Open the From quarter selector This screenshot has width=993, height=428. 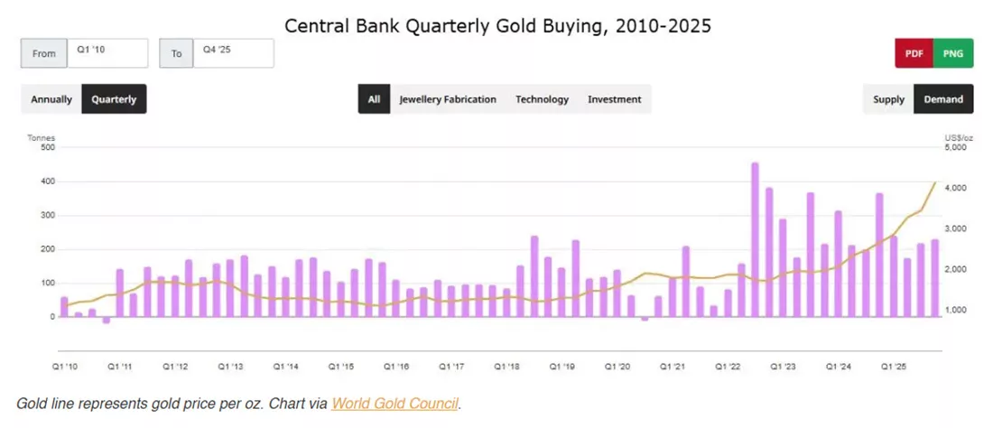[107, 53]
